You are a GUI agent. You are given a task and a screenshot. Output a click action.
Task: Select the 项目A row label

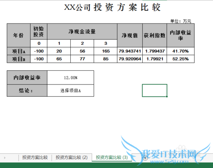tap(19, 51)
